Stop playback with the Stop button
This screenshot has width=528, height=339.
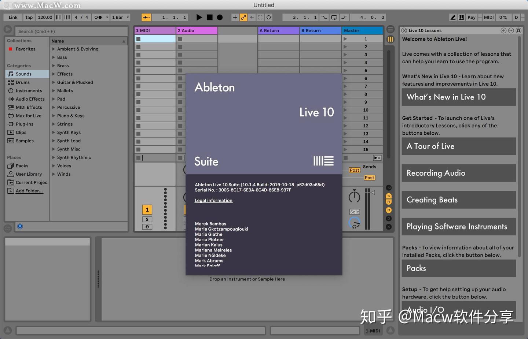209,17
